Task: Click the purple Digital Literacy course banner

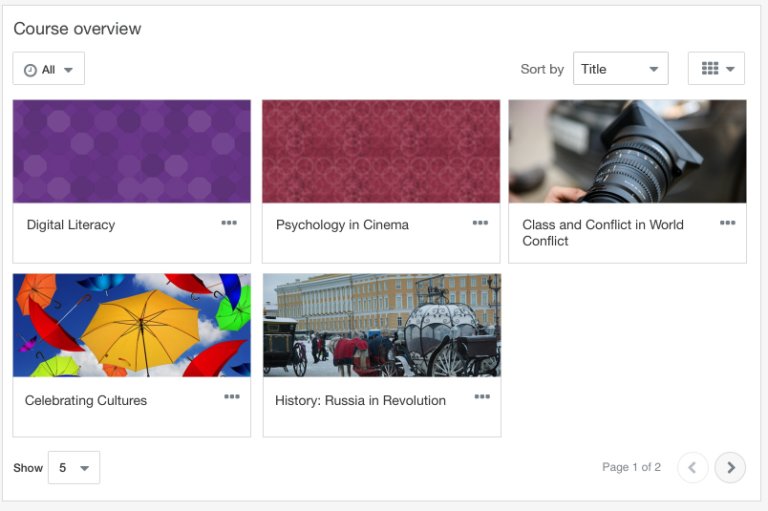Action: (x=132, y=151)
